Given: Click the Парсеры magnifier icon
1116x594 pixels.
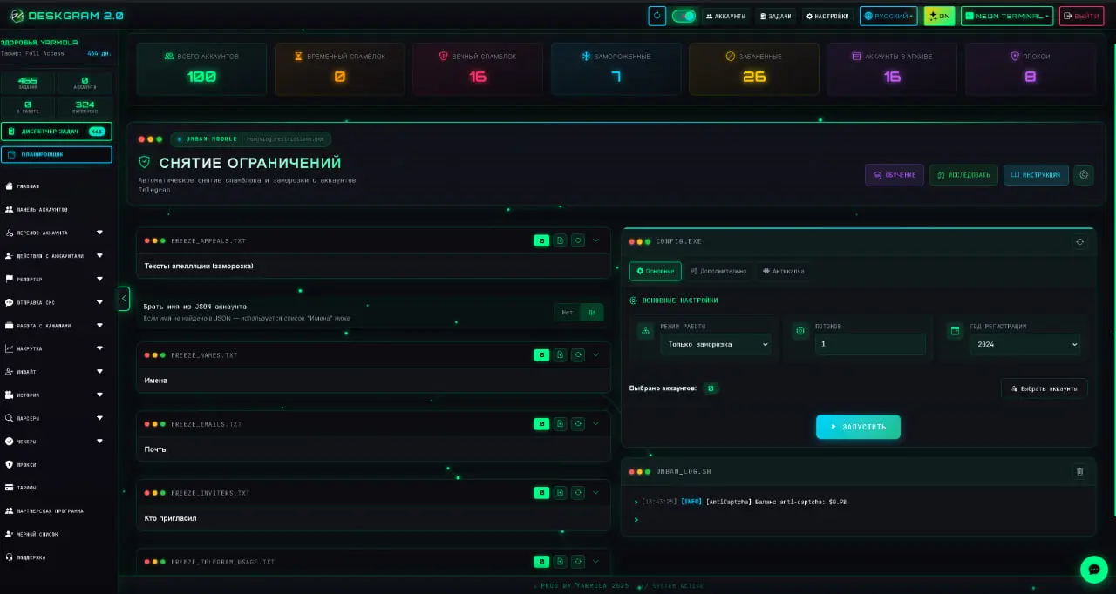Looking at the screenshot, I should coord(9,418).
